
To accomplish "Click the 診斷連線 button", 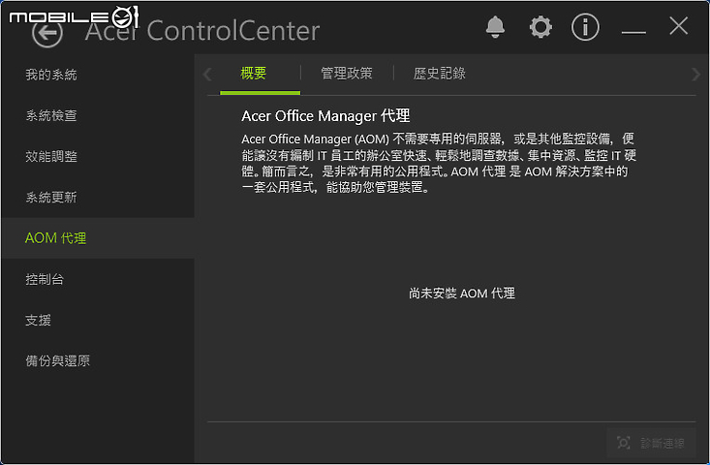I will coord(651,443).
